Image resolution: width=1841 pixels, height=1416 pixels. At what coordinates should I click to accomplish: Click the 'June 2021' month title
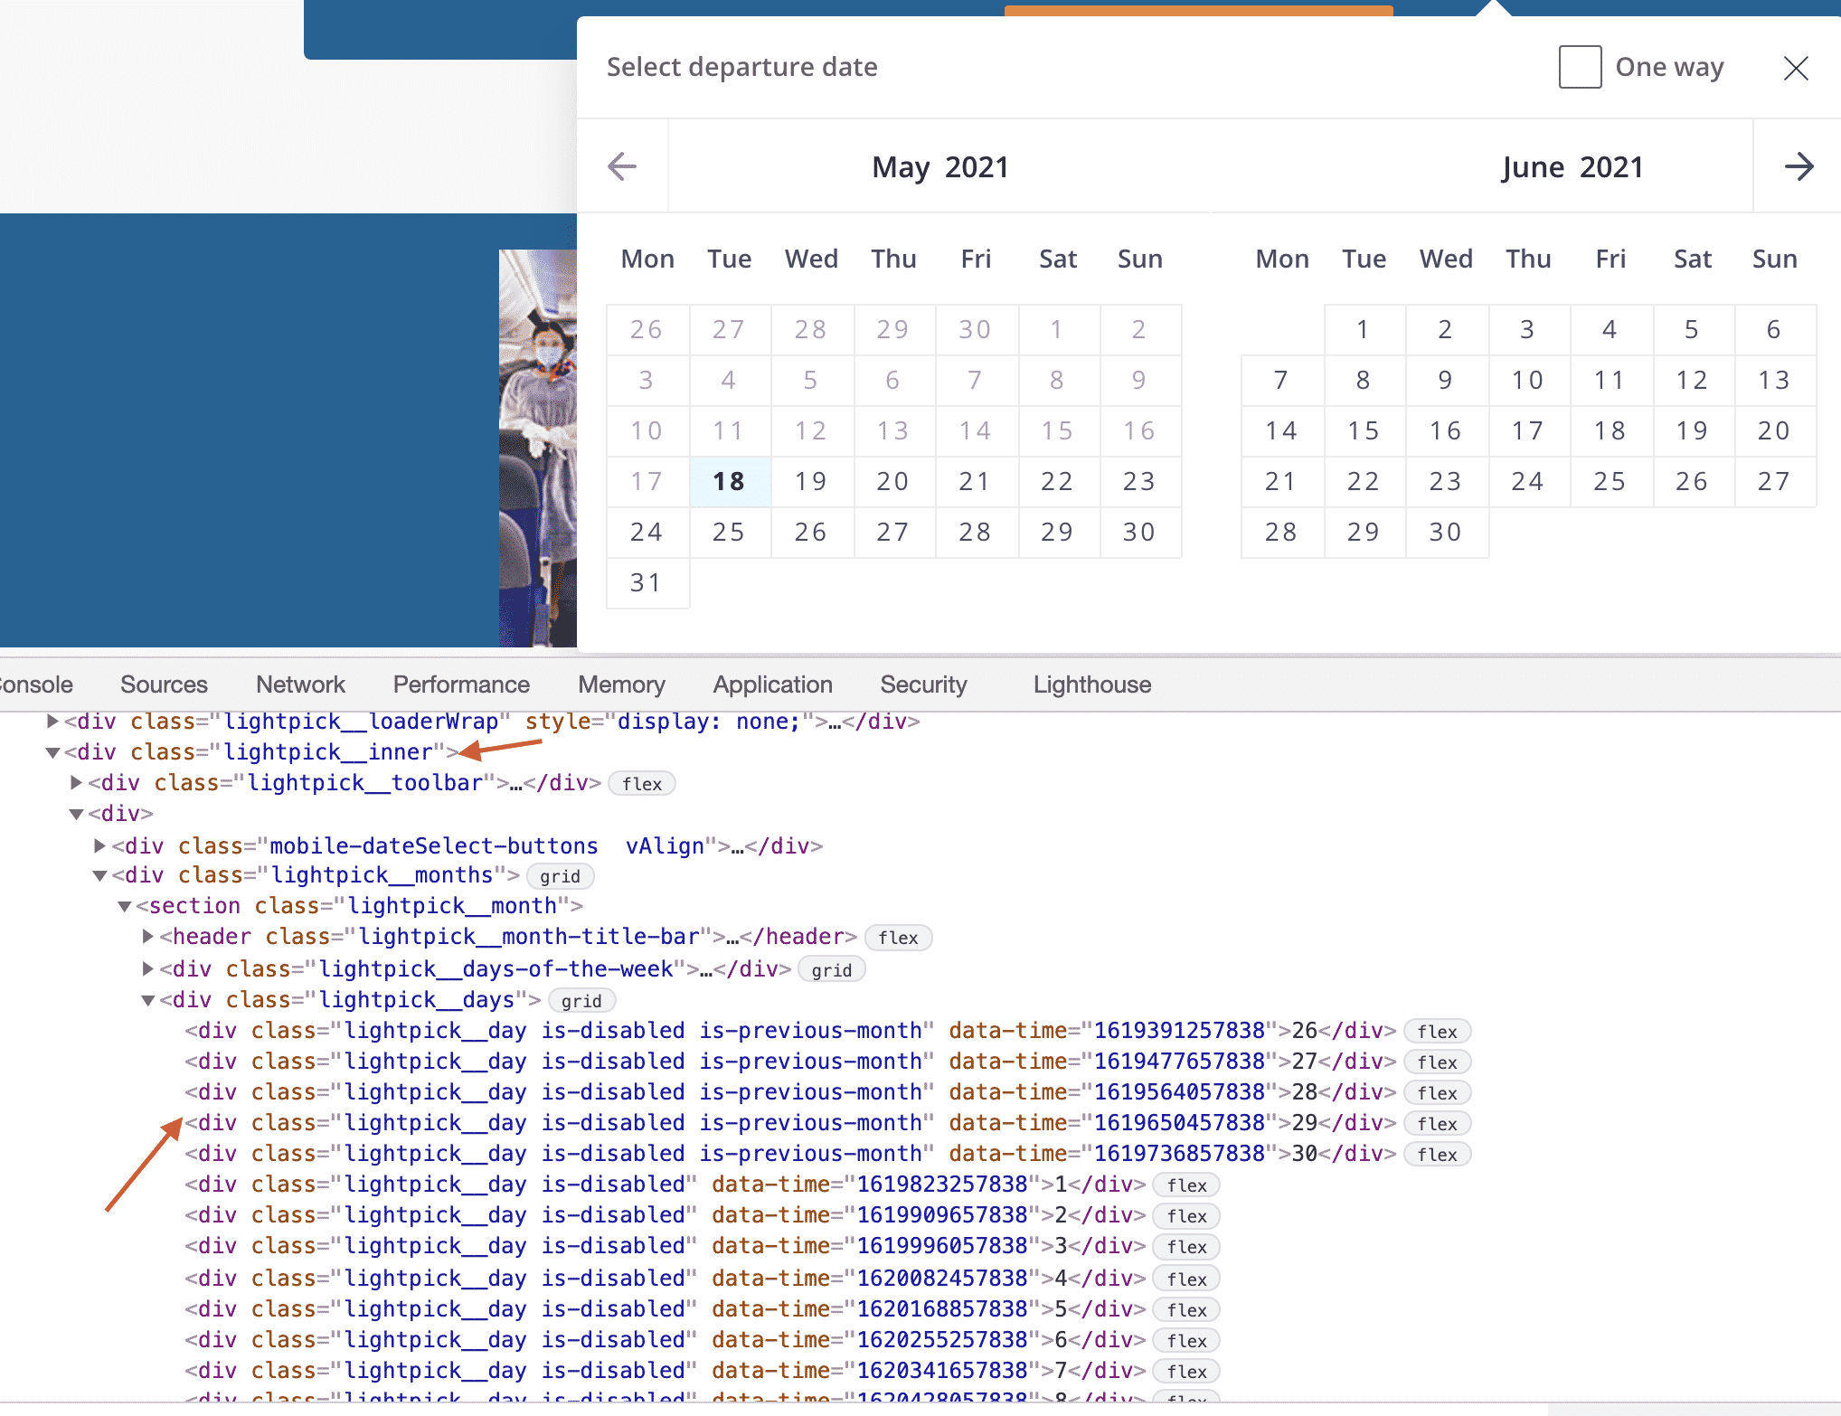pyautogui.click(x=1572, y=167)
